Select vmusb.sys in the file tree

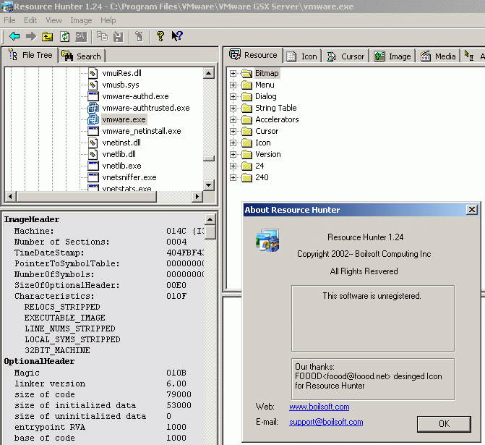tap(121, 85)
